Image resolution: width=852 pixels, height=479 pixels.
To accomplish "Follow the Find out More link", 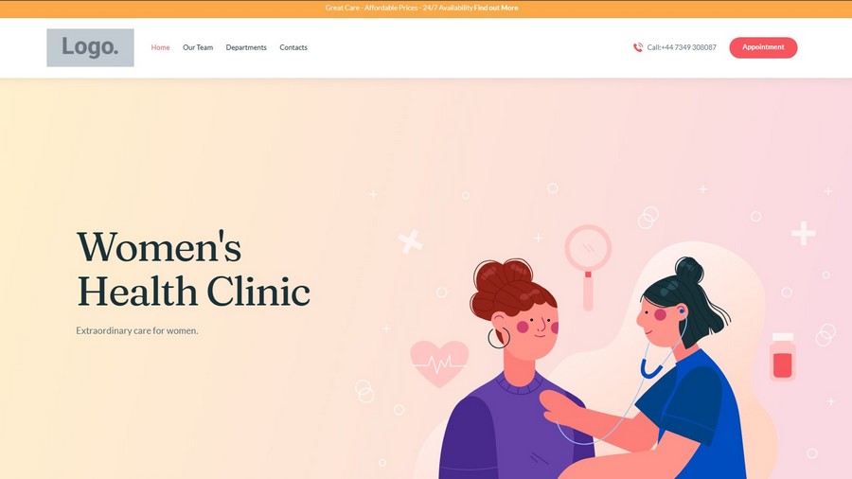I will [495, 8].
